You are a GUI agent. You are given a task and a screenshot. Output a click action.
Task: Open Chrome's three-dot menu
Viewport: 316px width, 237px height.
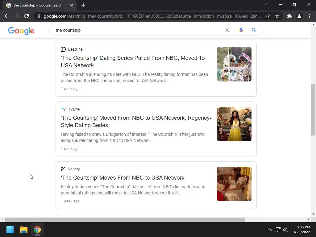click(309, 16)
